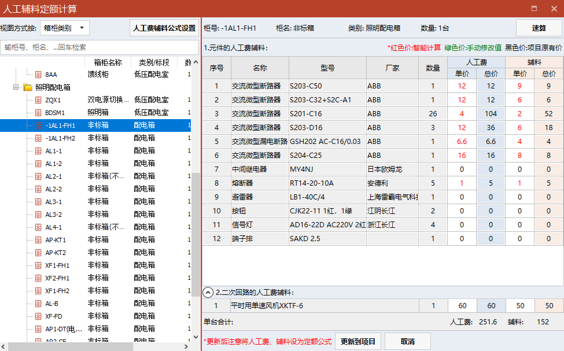564x351 pixels.
Task: Click the 名称 column header in component table
Action: [260, 68]
